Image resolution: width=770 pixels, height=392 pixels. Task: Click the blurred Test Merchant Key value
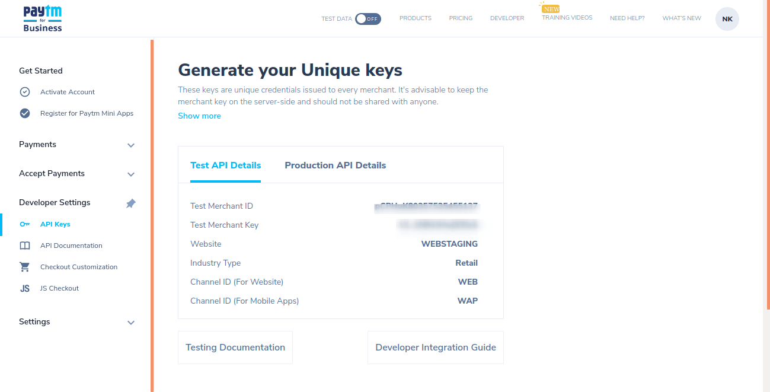(x=437, y=225)
